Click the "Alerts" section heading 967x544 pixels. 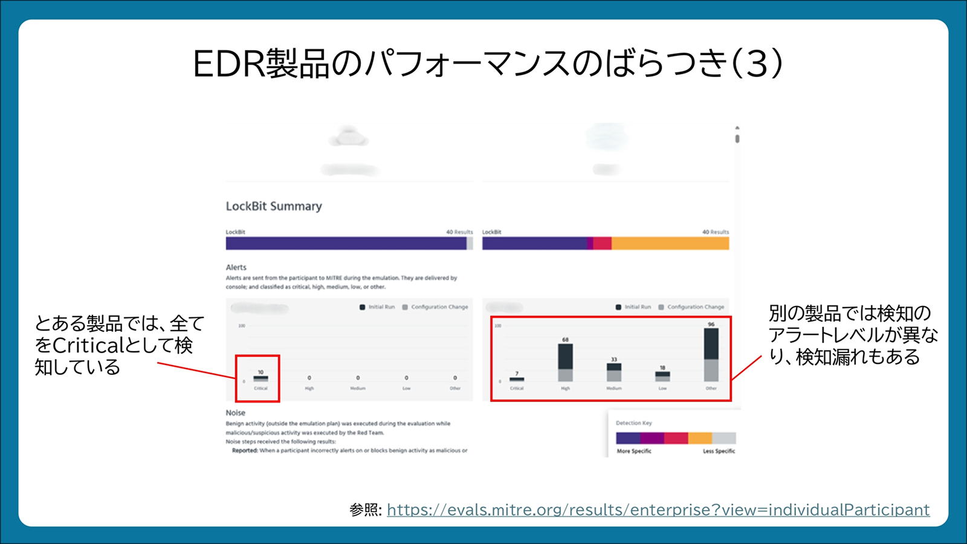236,267
